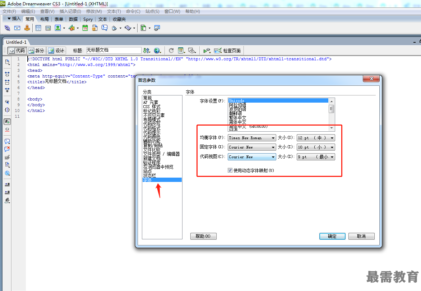Screen dimensions: 421x291
Task: Switch to 设计 design view
Action: point(56,51)
